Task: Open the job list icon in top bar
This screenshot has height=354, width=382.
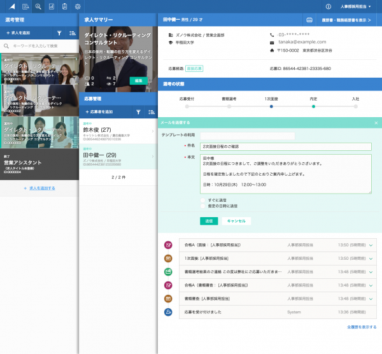Action: click(25, 6)
